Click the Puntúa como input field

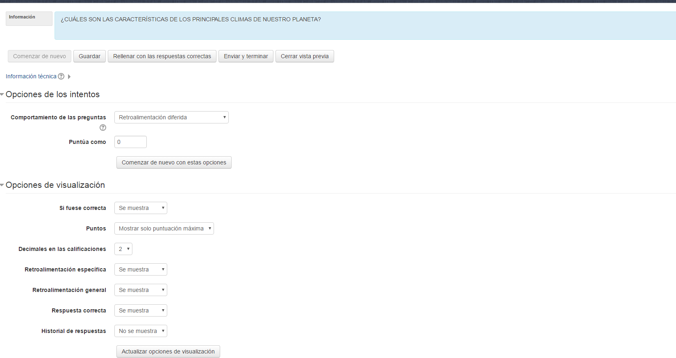click(130, 142)
